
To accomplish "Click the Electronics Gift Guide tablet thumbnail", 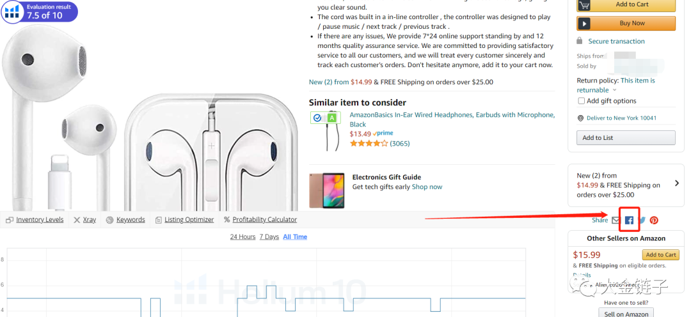I will 326,190.
